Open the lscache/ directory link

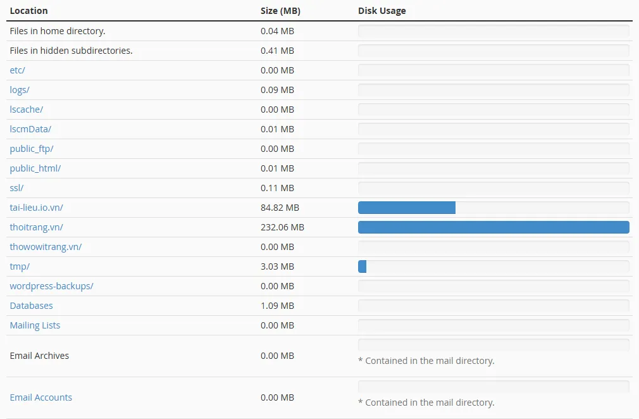click(x=26, y=109)
